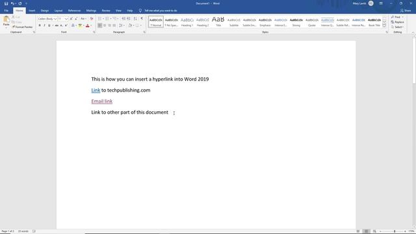Click the Find button

396,17
